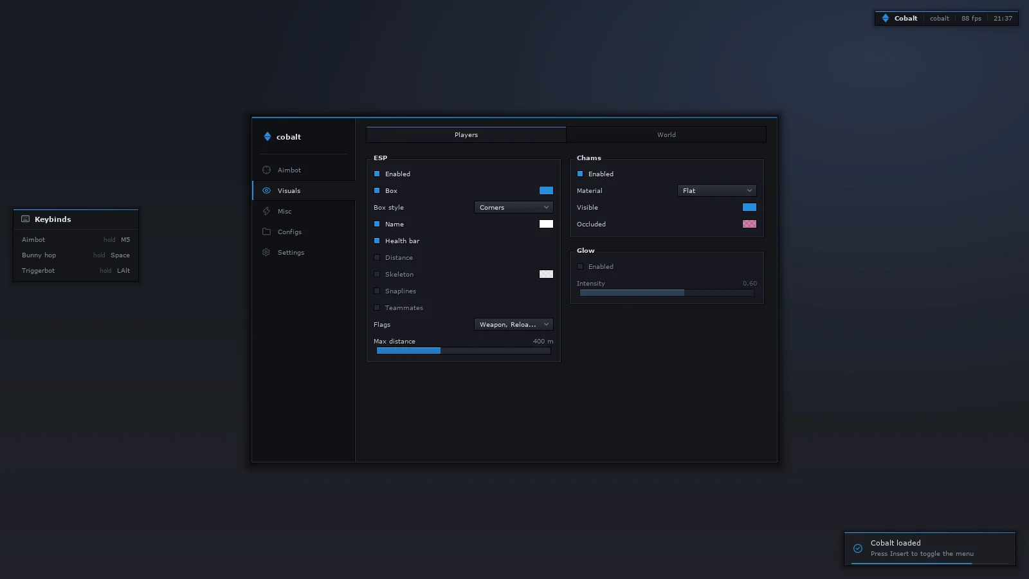Click the Skeleton color swatch
This screenshot has width=1029, height=579.
click(x=546, y=274)
